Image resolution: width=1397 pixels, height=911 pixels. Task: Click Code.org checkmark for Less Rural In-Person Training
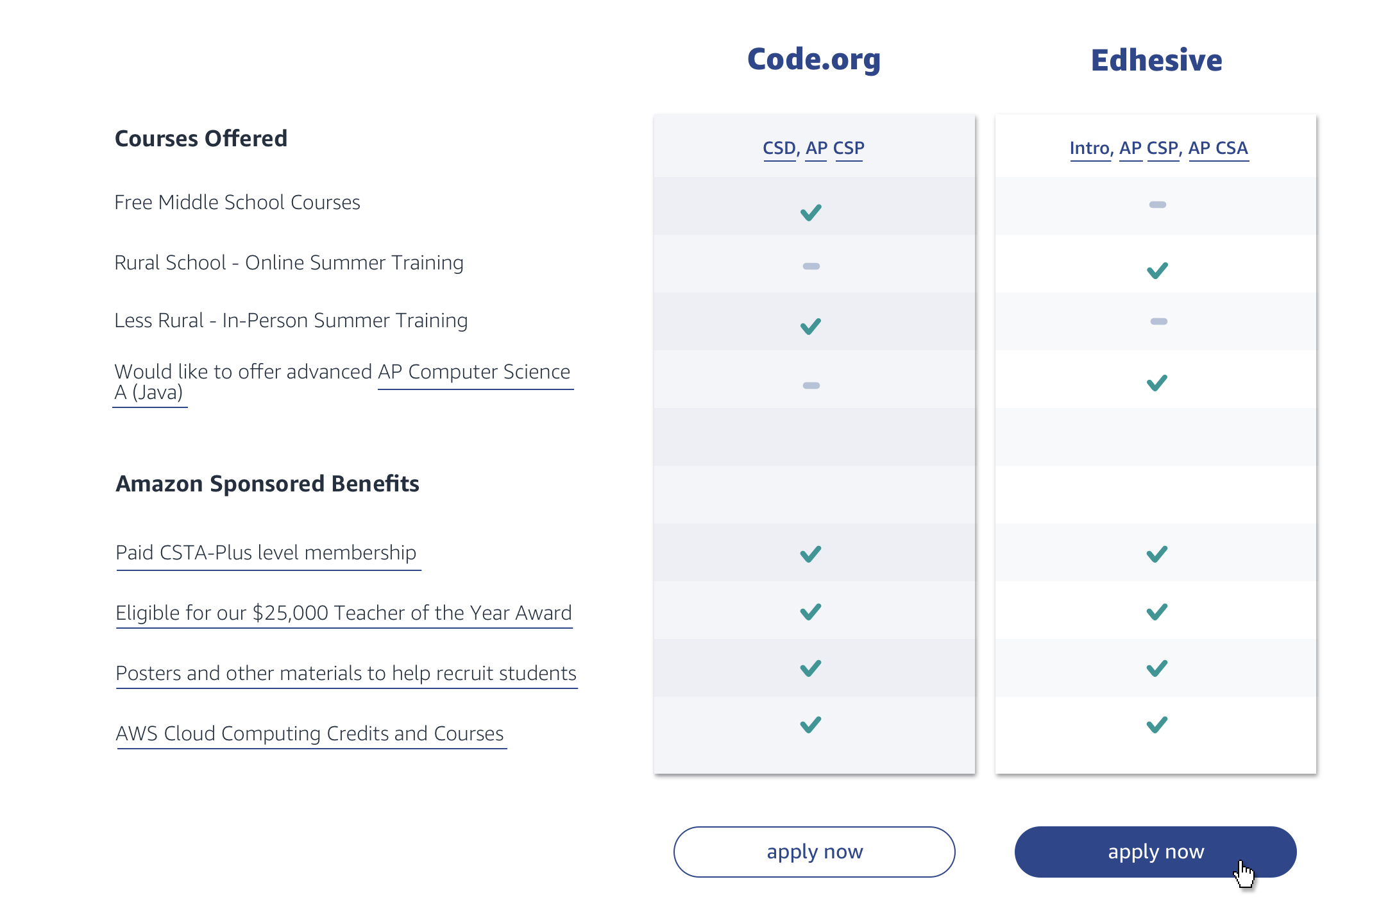click(811, 327)
